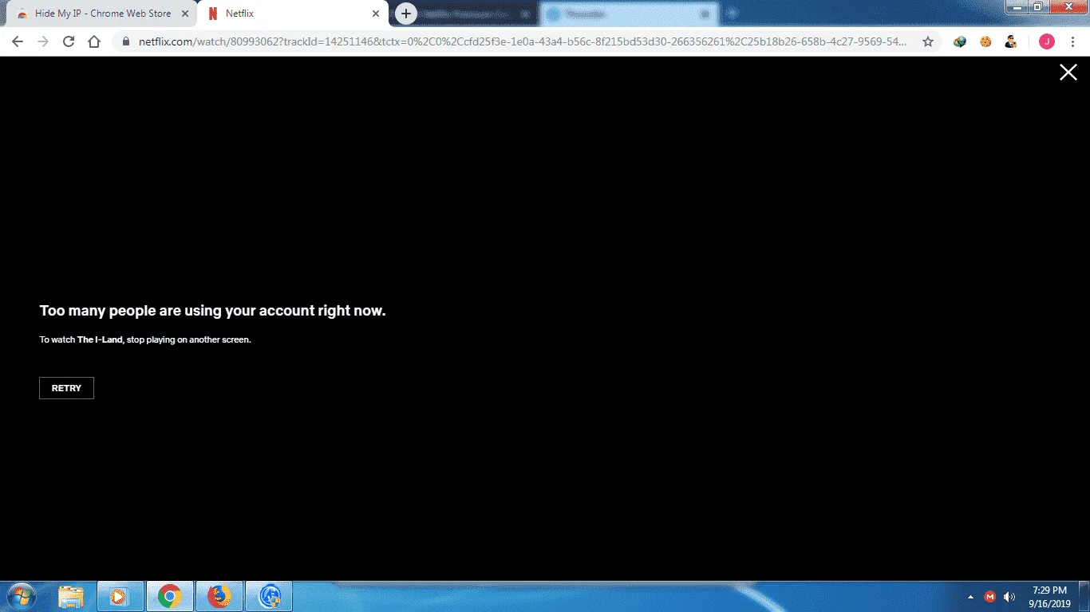Open the globe extension icon
This screenshot has width=1090, height=612.
pyautogui.click(x=960, y=41)
